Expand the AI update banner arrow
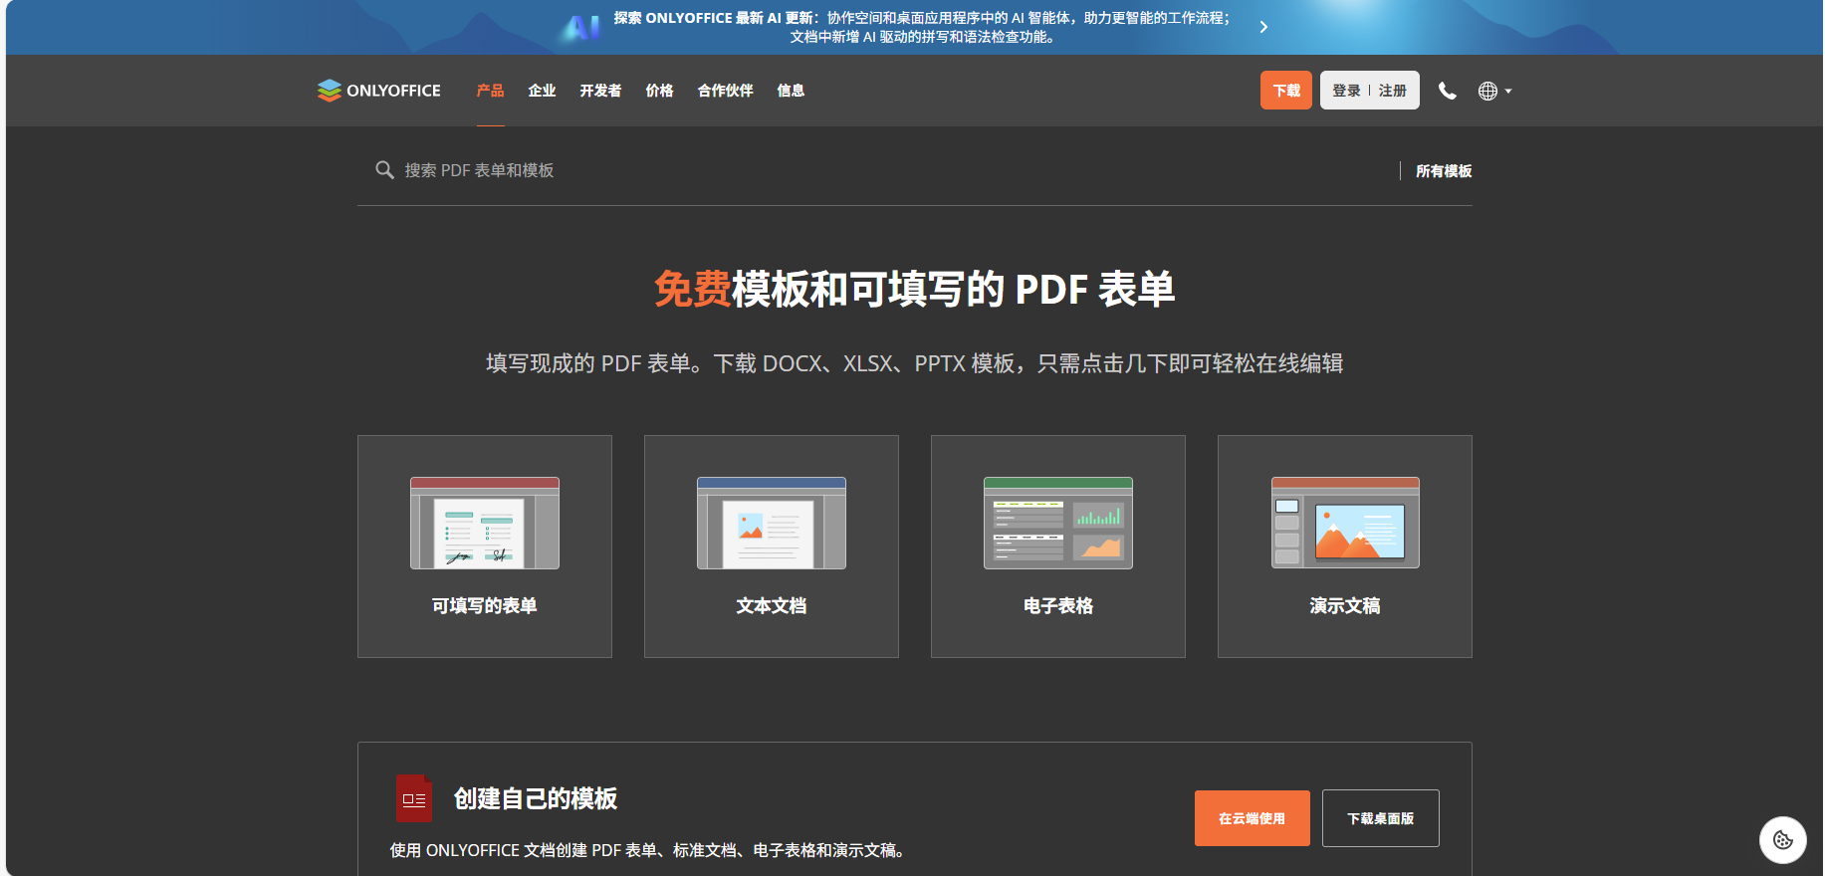The width and height of the screenshot is (1825, 876). click(1263, 27)
